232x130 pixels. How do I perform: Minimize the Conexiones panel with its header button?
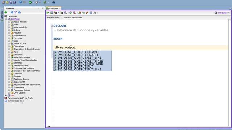coord(43,8)
